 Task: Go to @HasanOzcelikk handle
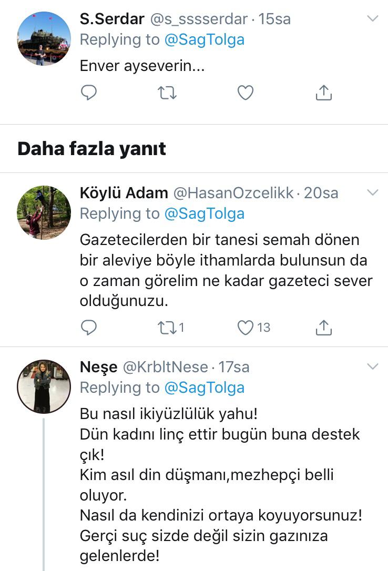(x=233, y=193)
